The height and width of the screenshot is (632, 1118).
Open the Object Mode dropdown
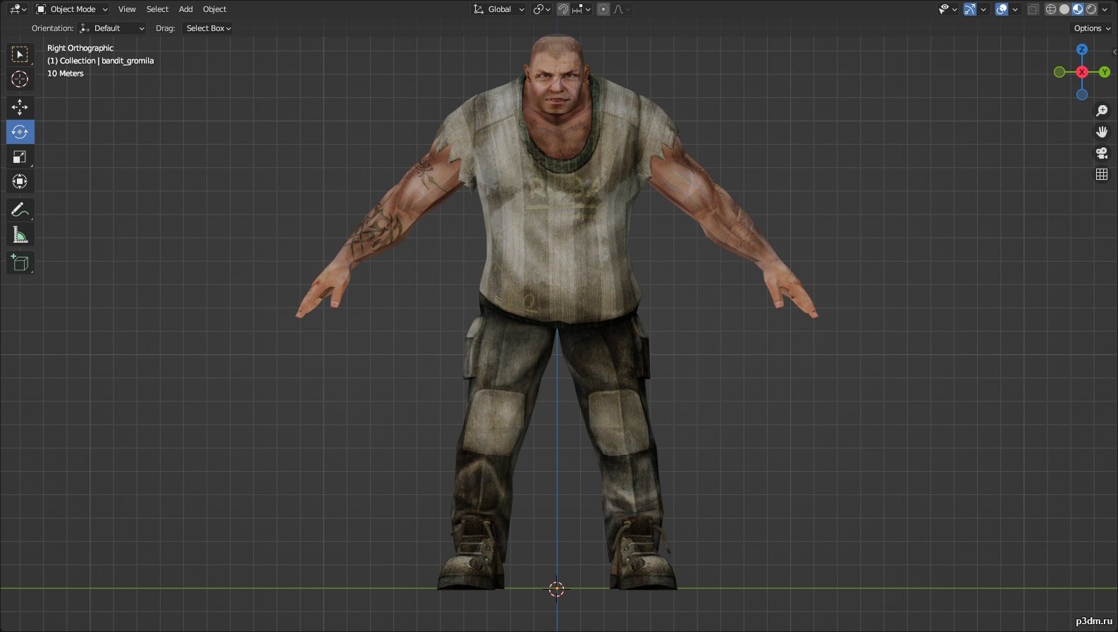coord(72,9)
